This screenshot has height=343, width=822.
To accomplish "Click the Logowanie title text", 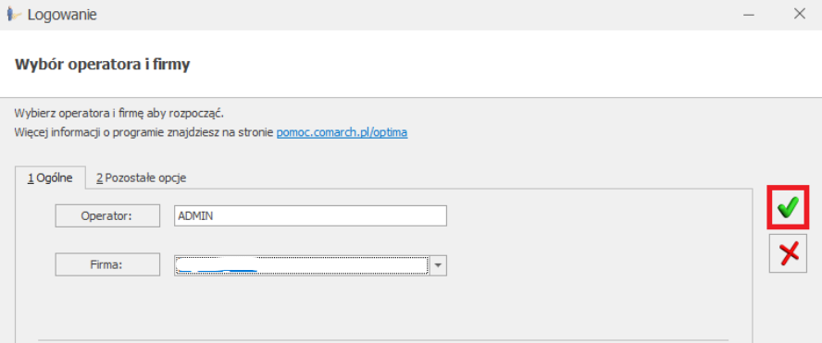I will pyautogui.click(x=62, y=15).
